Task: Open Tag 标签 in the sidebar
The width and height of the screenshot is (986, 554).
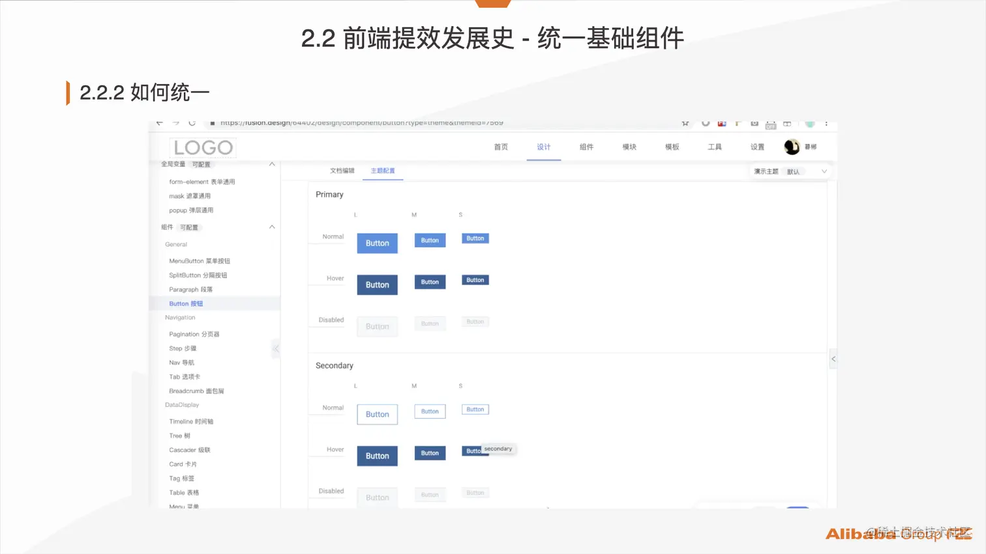Action: 182,478
